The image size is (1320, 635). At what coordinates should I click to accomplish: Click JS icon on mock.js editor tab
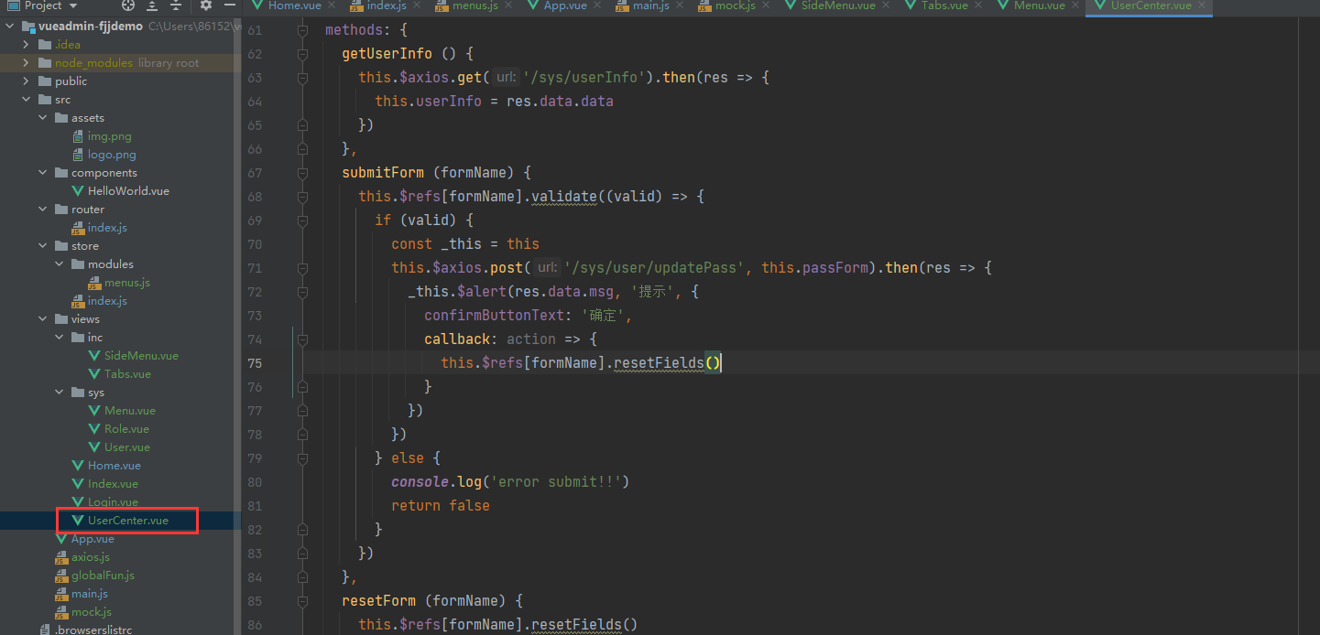pyautogui.click(x=704, y=5)
